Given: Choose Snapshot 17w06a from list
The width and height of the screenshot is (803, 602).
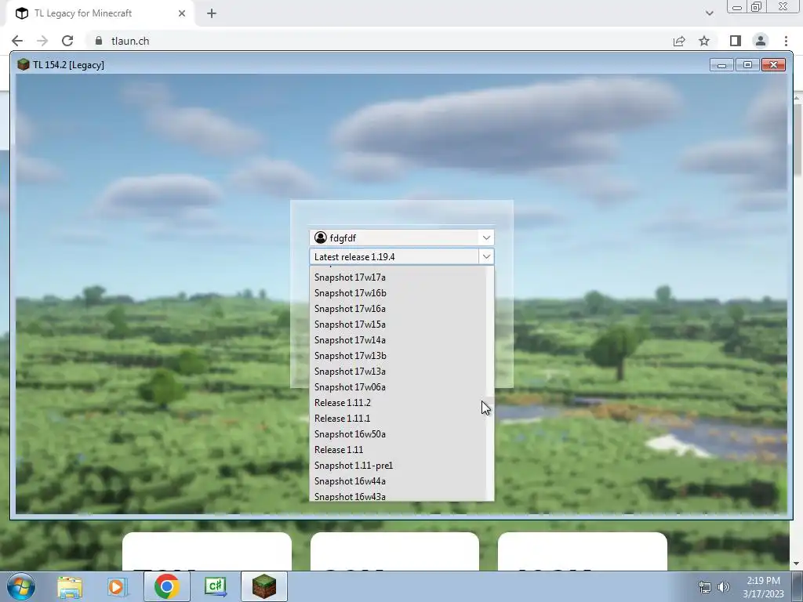Looking at the screenshot, I should (x=398, y=387).
